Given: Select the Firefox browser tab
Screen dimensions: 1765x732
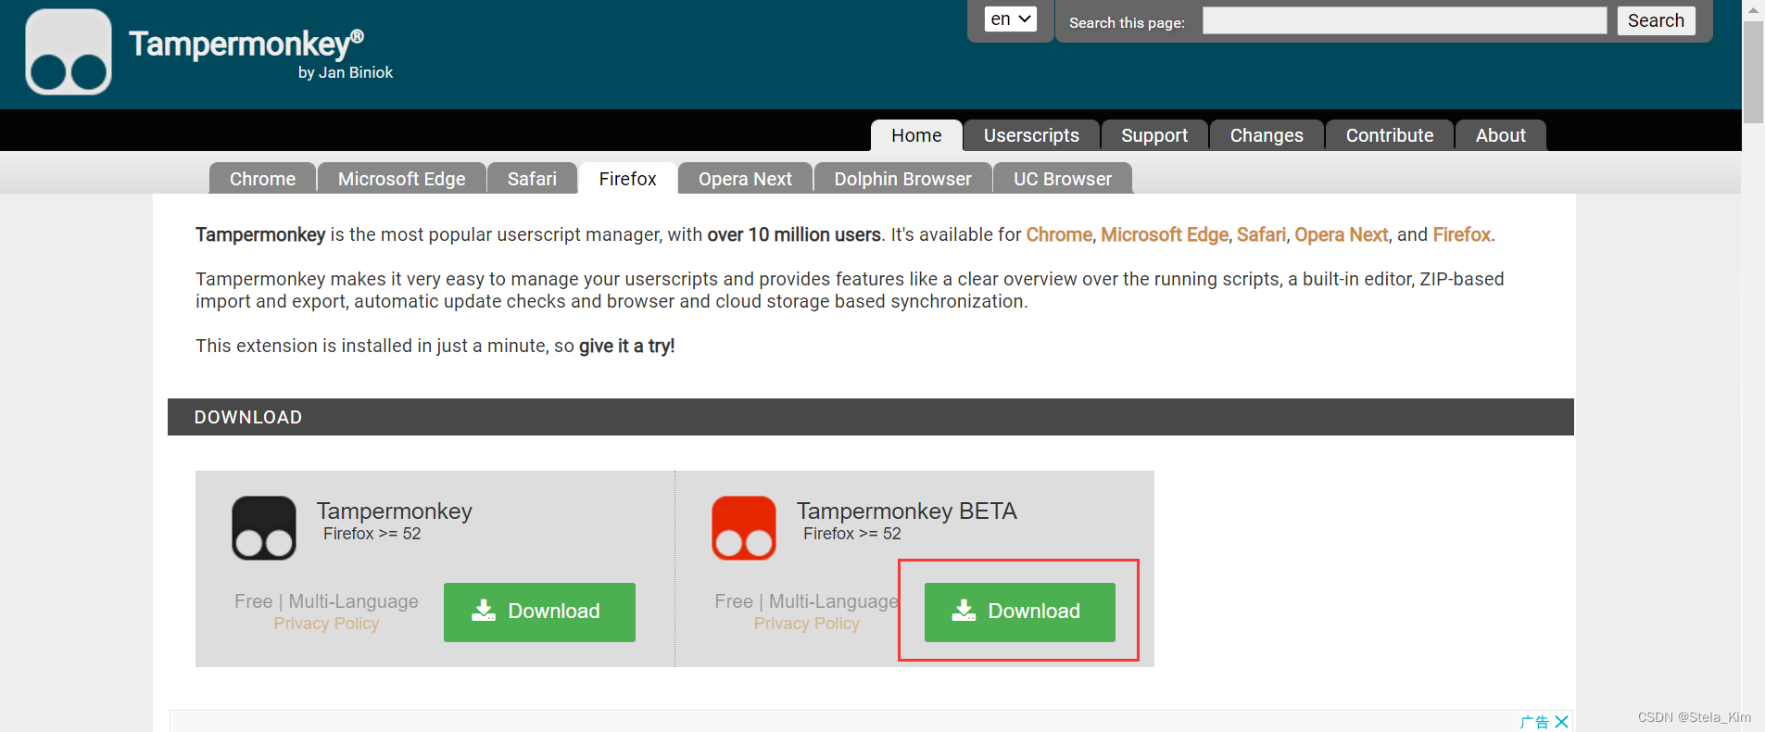Looking at the screenshot, I should [627, 179].
